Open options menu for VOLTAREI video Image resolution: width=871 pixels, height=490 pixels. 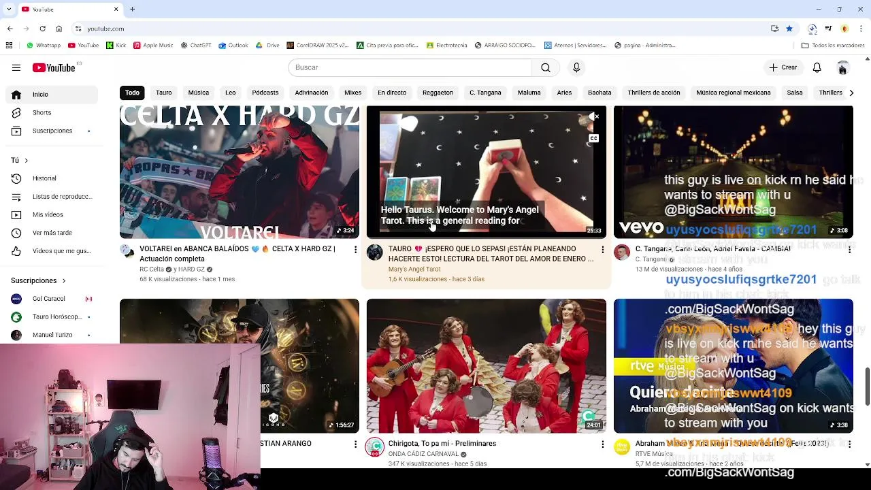(355, 250)
